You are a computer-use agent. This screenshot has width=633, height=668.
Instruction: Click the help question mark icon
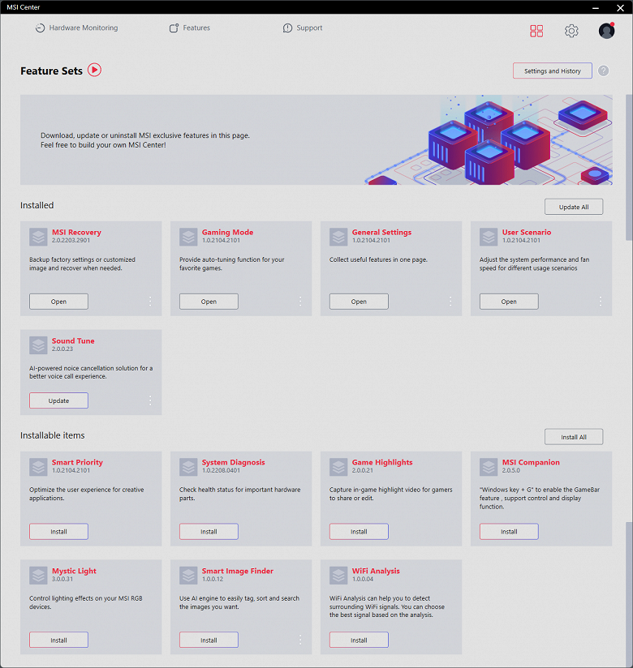pyautogui.click(x=603, y=71)
